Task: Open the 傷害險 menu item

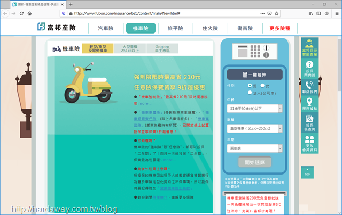Action: 245,28
